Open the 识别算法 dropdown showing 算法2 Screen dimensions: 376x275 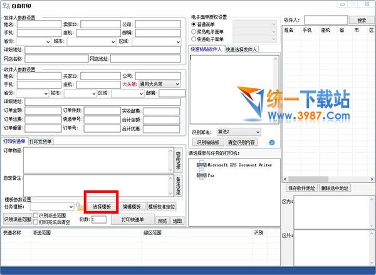tap(239, 132)
